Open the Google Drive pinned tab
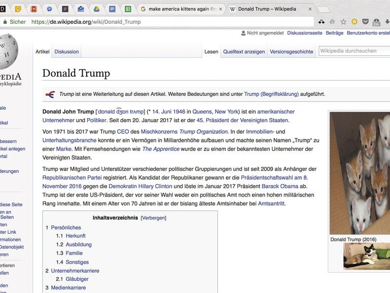This screenshot has height=293, width=390. pyautogui.click(x=97, y=9)
